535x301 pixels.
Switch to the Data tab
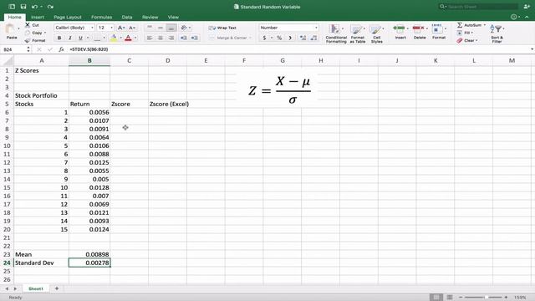tap(127, 17)
